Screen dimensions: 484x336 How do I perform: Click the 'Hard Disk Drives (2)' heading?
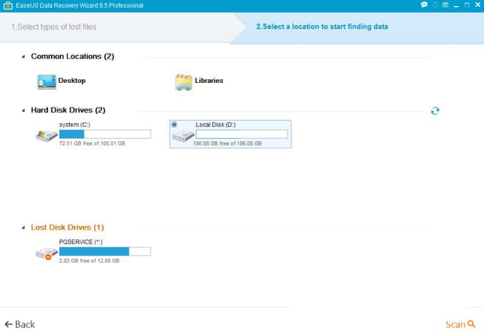point(68,110)
